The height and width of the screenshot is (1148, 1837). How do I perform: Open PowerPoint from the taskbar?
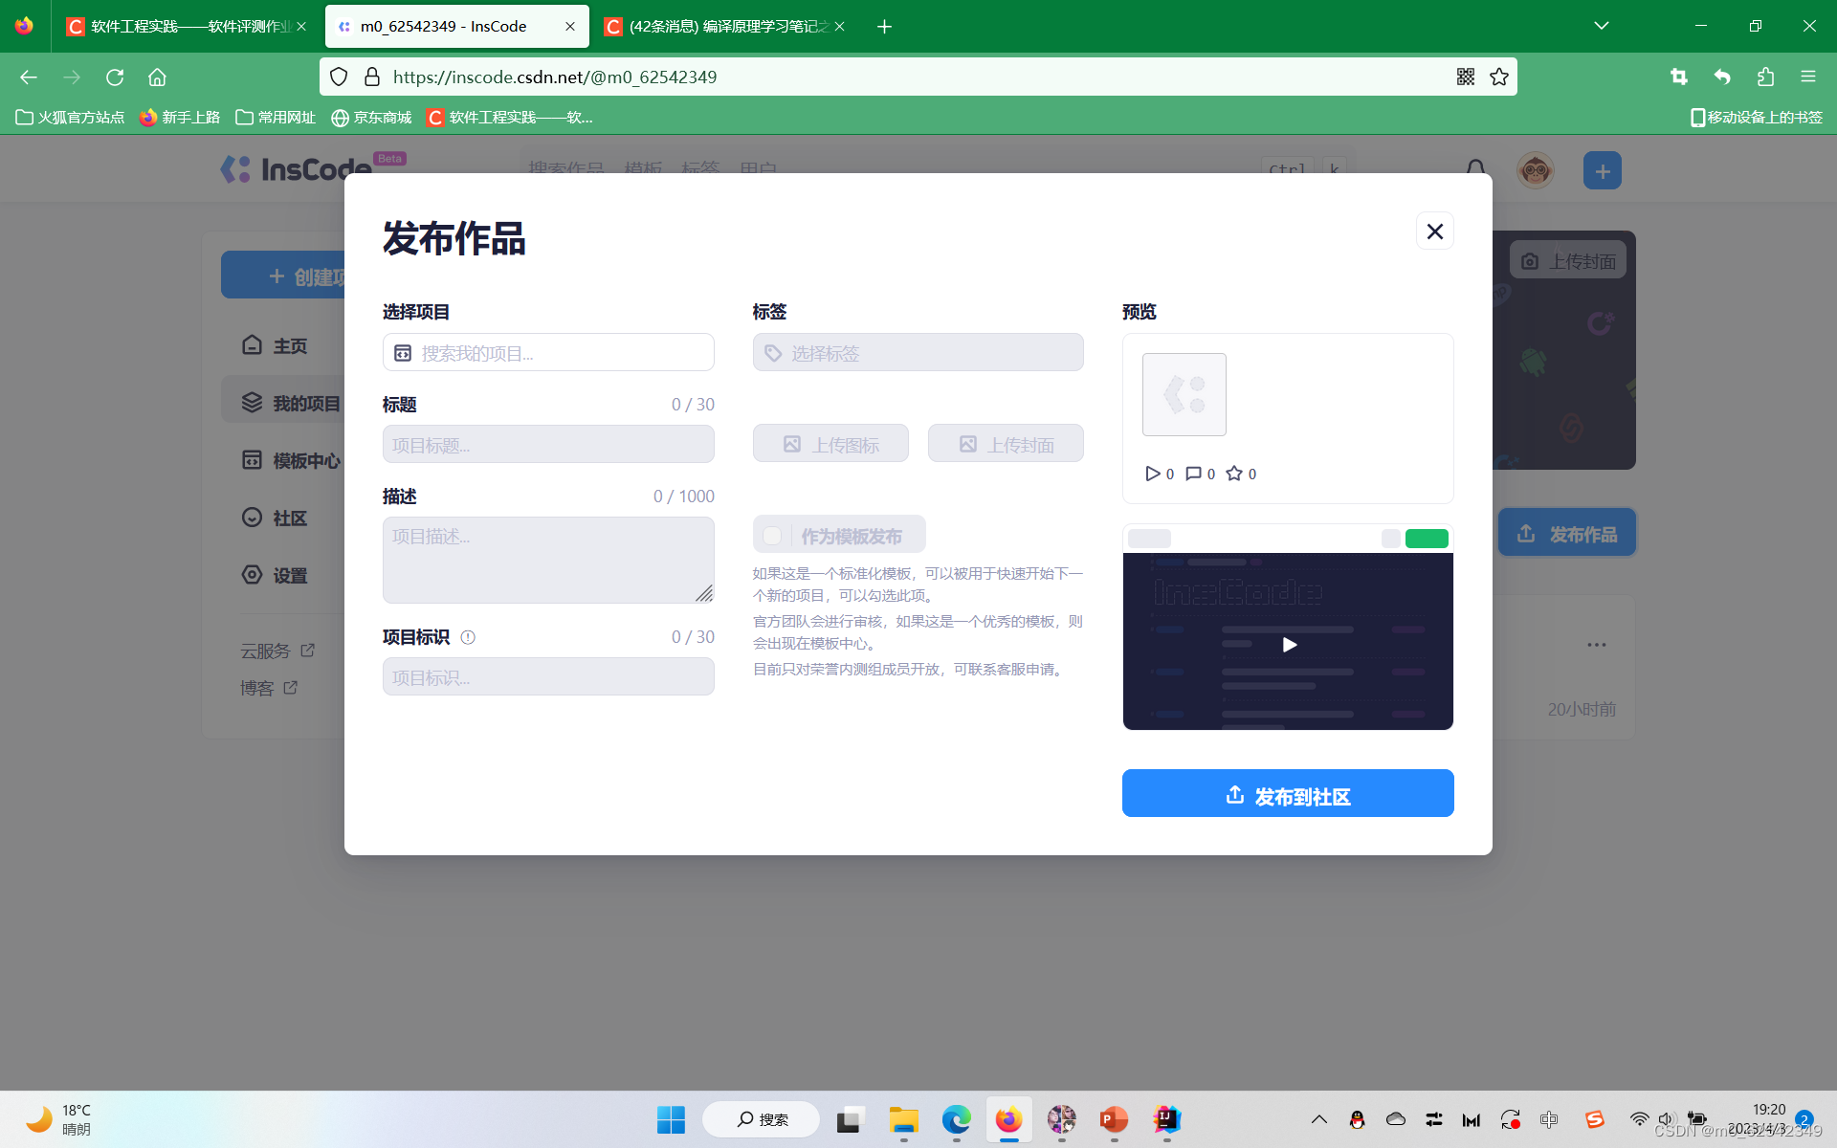coord(1114,1119)
